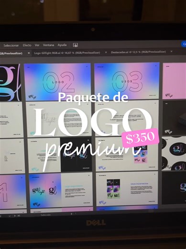Image resolution: width=186 pixels, height=249 pixels.
Task: Click the arrange documents icon beside Ayuda
Action: (x=76, y=45)
